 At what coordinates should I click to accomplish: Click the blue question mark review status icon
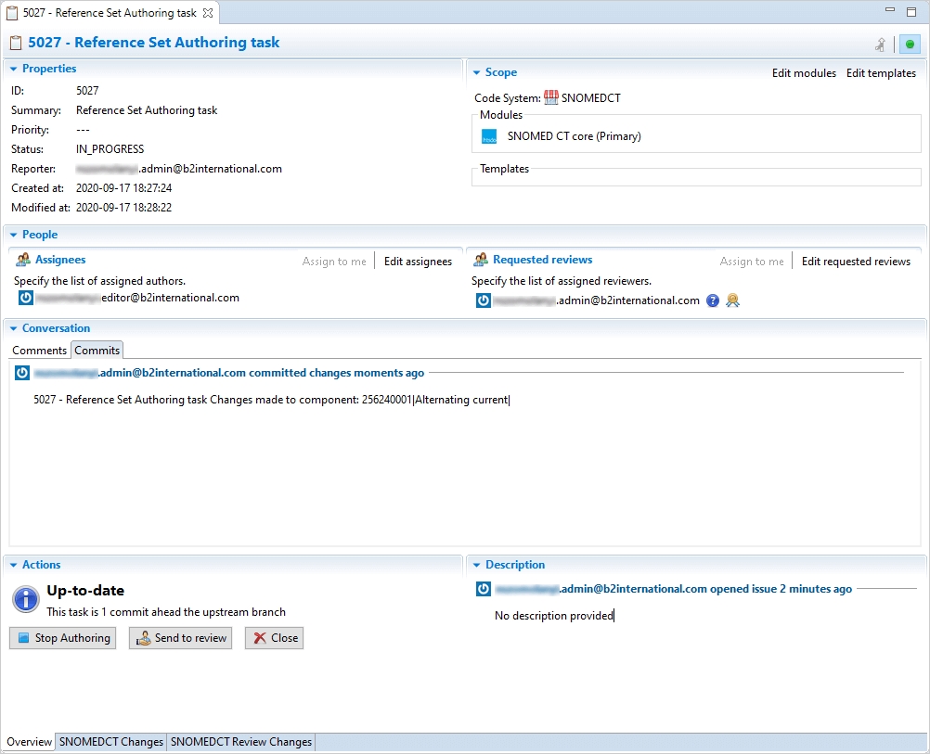click(713, 300)
